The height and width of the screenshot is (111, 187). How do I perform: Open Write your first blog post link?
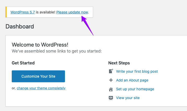[x=137, y=71]
